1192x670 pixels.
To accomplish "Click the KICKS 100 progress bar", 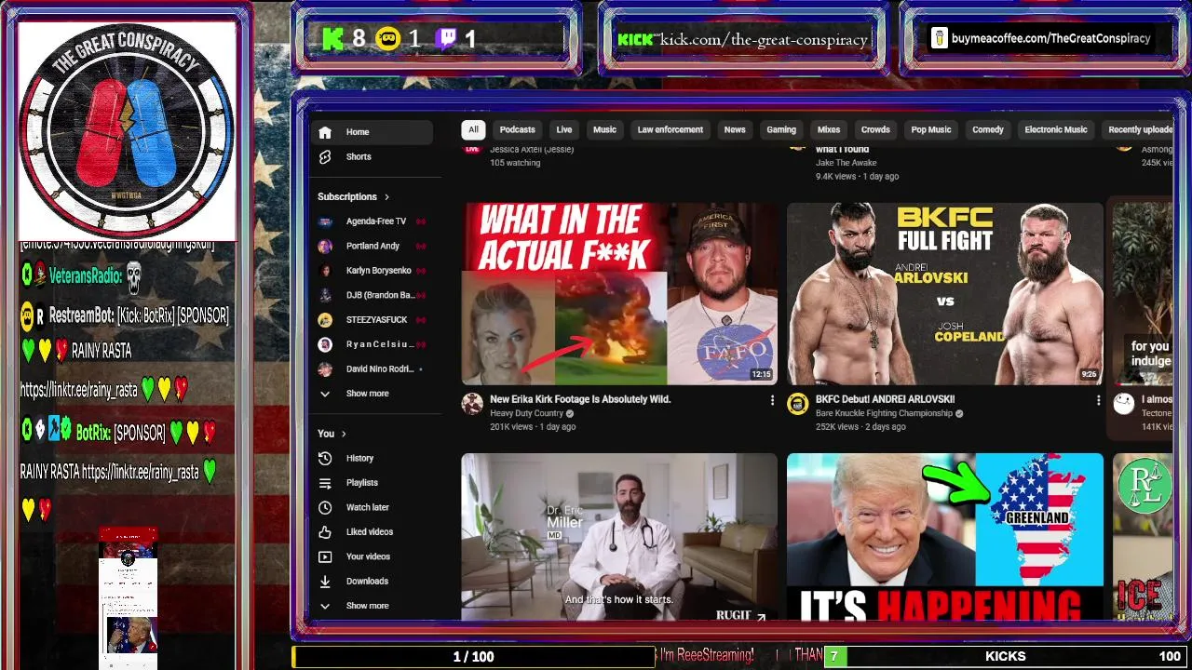I will tap(1005, 656).
